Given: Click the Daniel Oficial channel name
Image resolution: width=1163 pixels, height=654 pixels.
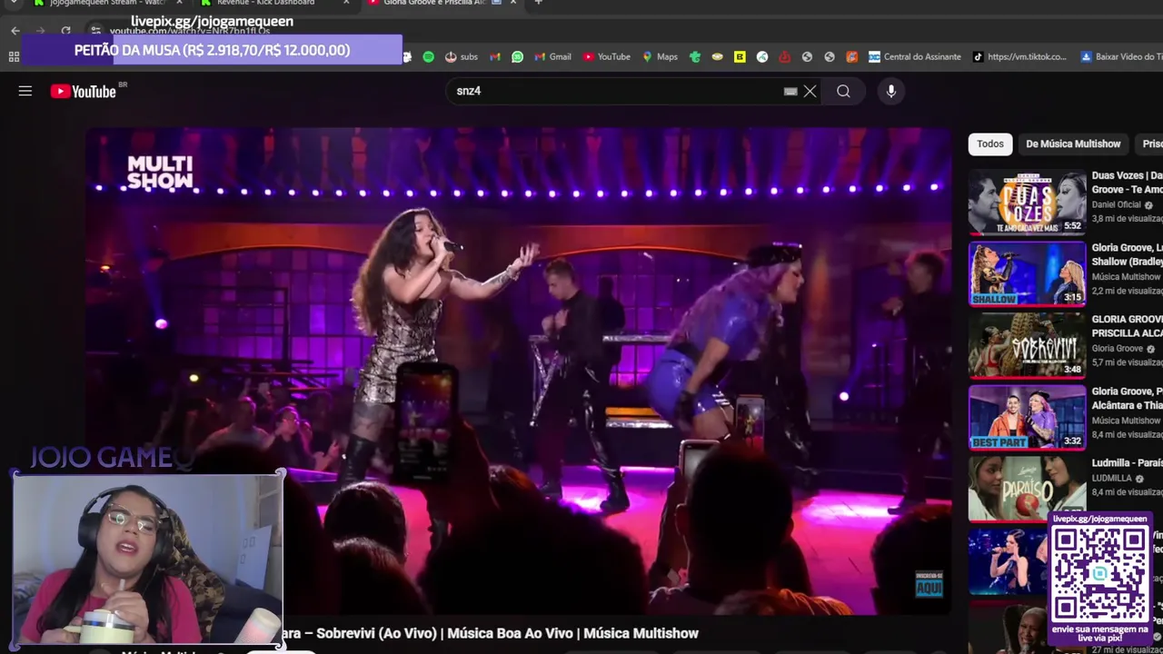Looking at the screenshot, I should (x=1116, y=204).
